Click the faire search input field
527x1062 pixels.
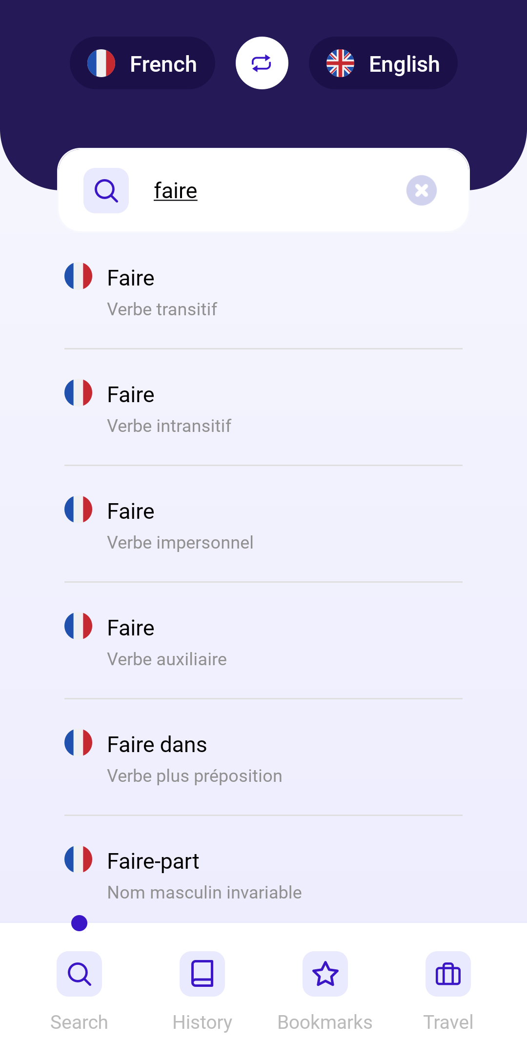click(x=273, y=190)
